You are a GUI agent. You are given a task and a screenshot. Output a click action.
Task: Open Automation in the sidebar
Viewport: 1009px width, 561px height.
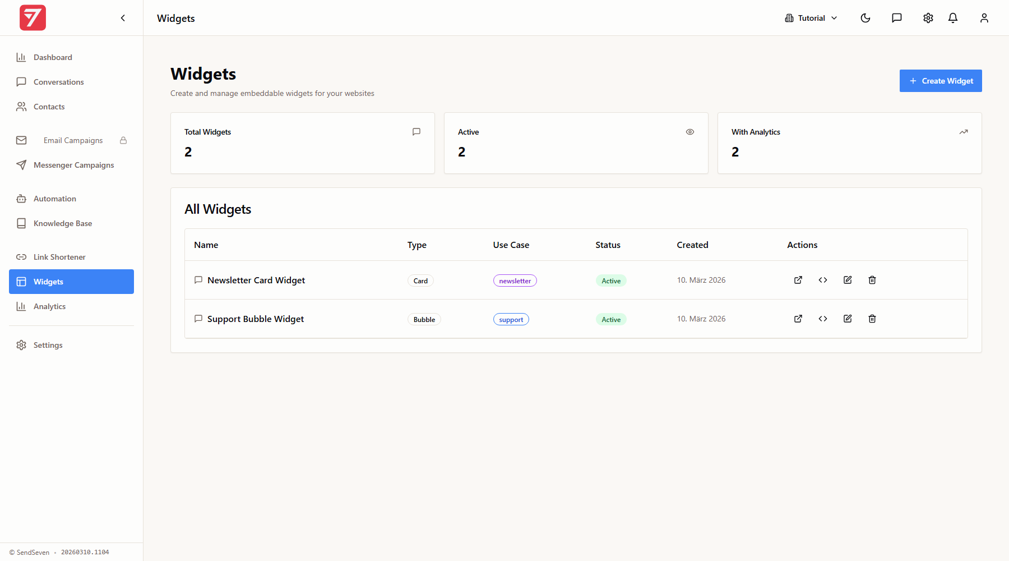coord(71,199)
